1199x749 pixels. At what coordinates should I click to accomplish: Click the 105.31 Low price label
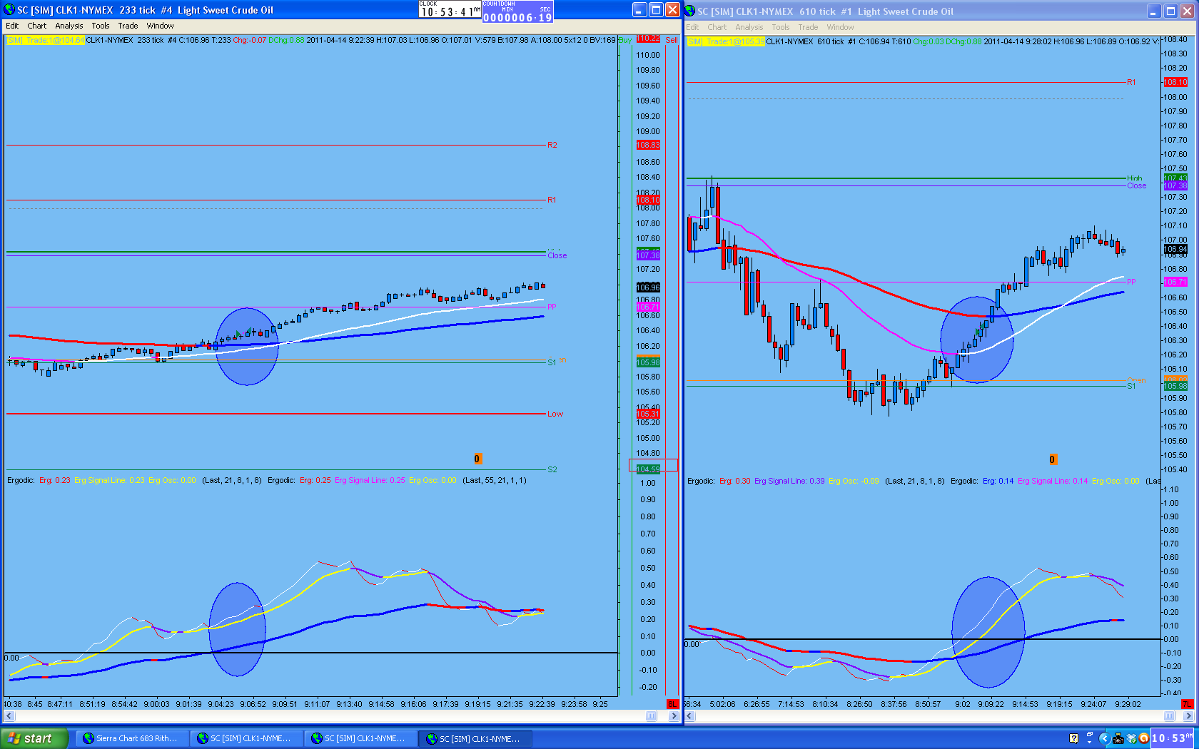648,414
